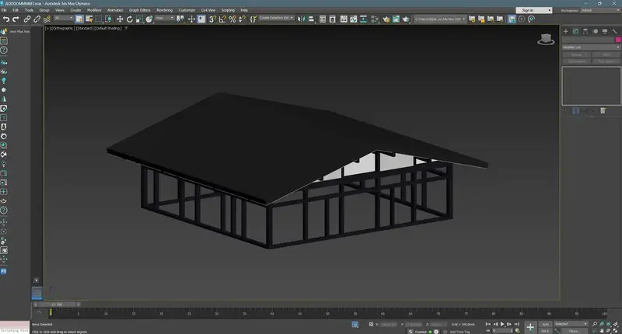Viewport: 622px width, 334px height.
Task: Click Select and Manipulate icon
Action: click(x=191, y=19)
